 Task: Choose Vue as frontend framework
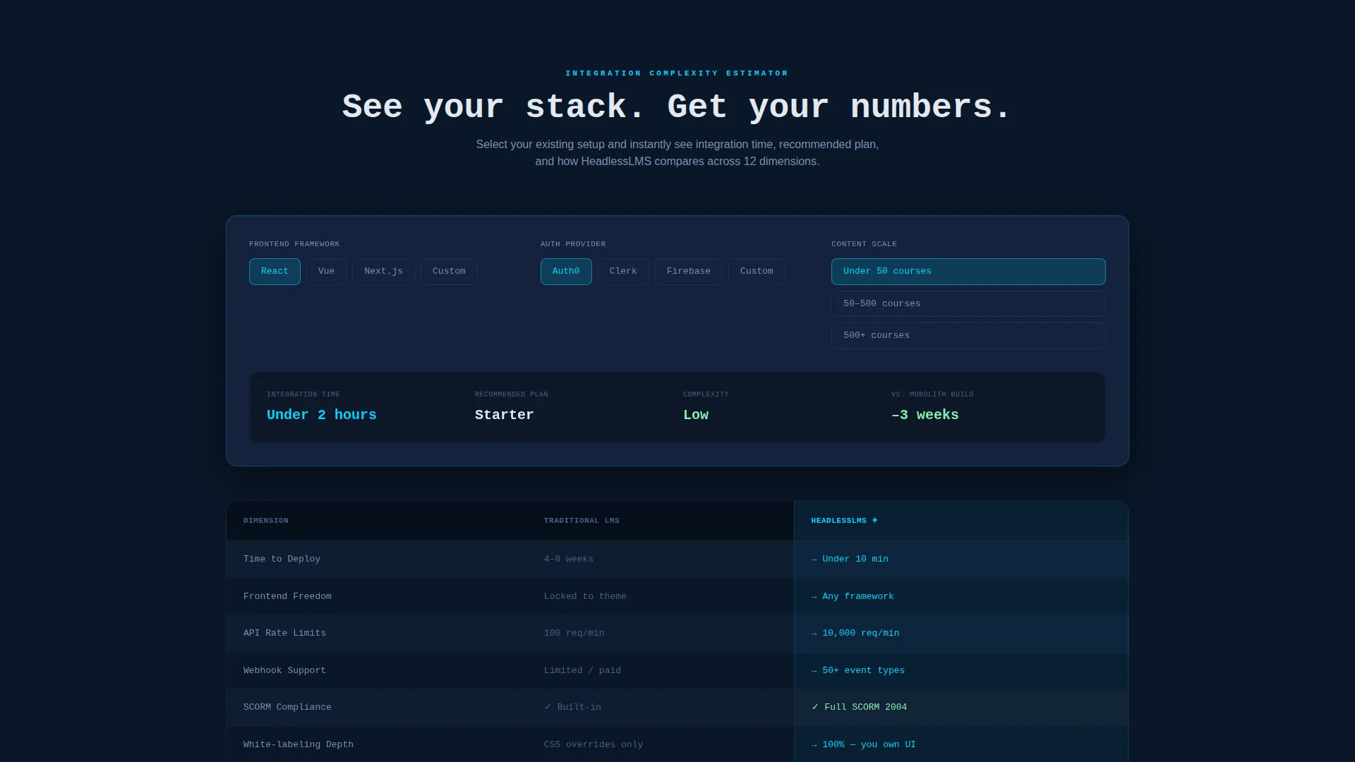pyautogui.click(x=326, y=272)
